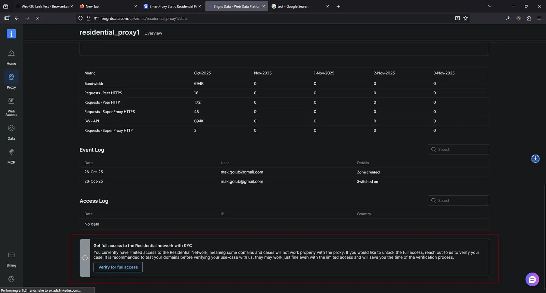
Task: Switch to the New Tab tab
Action: click(x=107, y=6)
